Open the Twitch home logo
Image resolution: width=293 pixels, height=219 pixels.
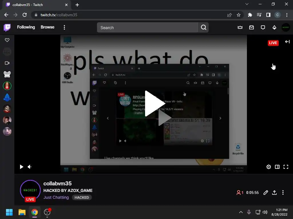(7, 27)
